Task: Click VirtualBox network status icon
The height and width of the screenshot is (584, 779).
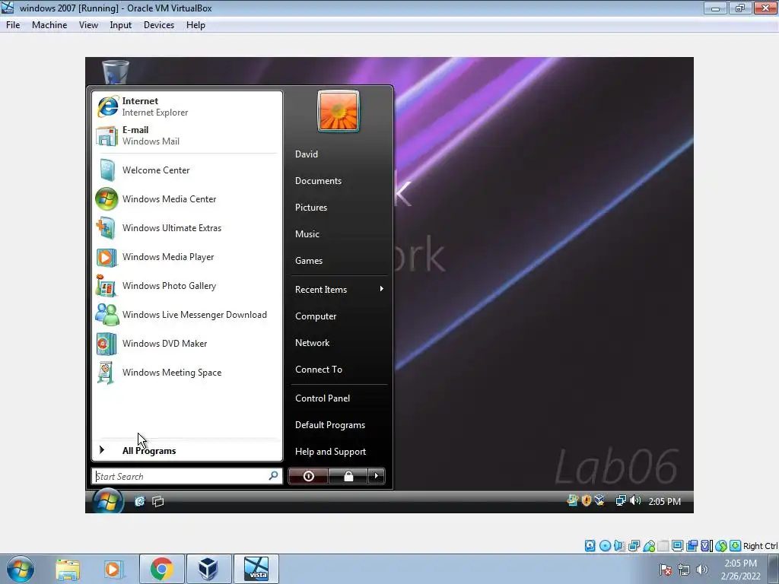Action: pyautogui.click(x=634, y=546)
